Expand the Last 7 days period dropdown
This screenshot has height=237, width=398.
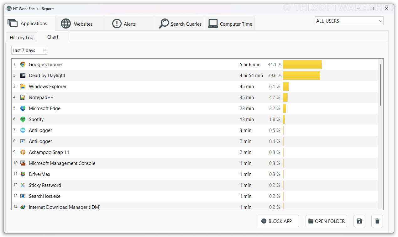(29, 50)
